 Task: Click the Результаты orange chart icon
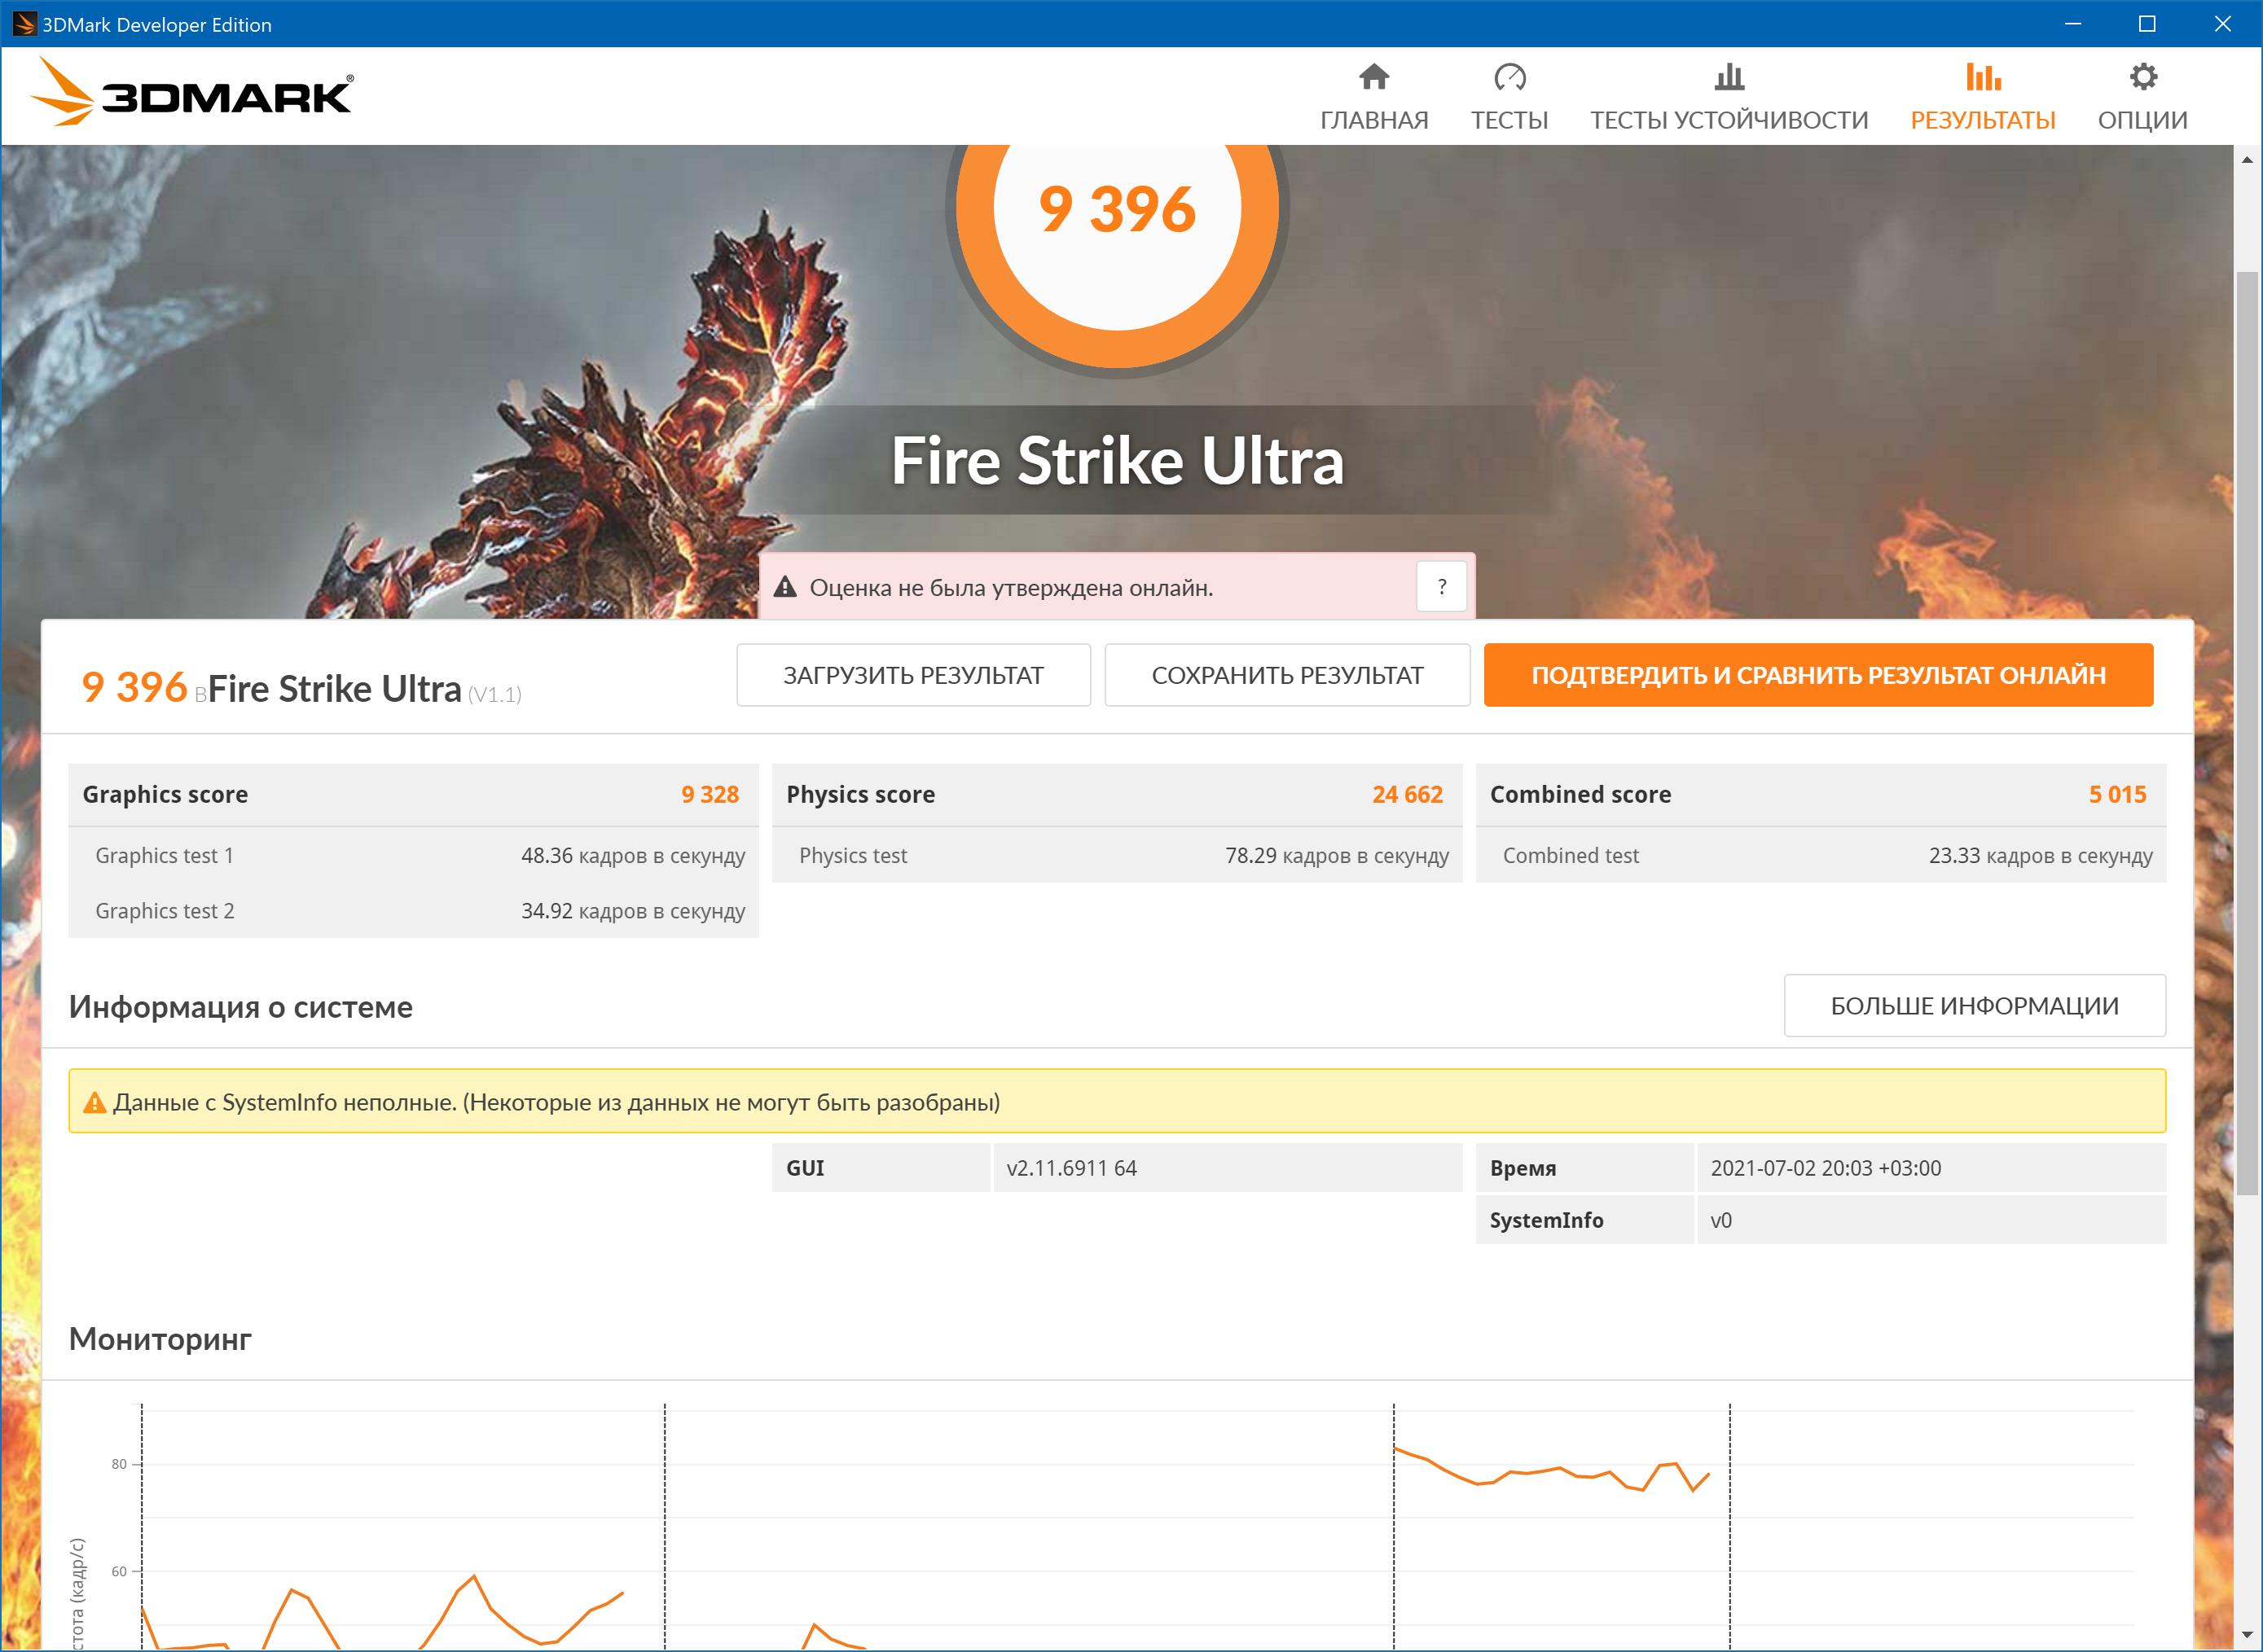coord(1982,77)
